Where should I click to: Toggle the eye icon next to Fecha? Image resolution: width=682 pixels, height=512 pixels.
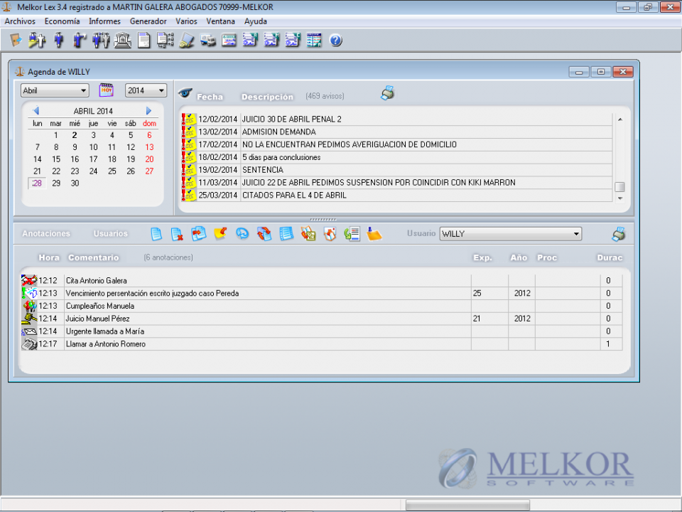click(185, 94)
